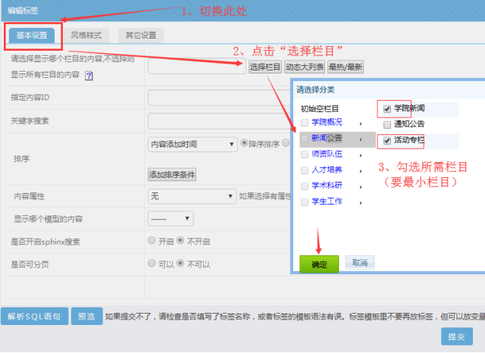The width and height of the screenshot is (485, 353).
Task: Click the 取消 button in the popup
Action: [x=359, y=262]
